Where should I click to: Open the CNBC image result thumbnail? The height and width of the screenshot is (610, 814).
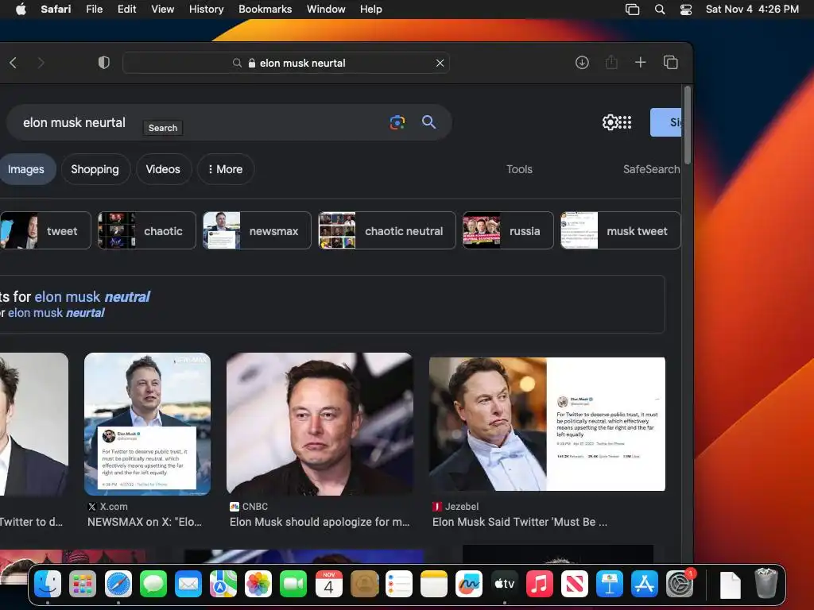coord(320,424)
